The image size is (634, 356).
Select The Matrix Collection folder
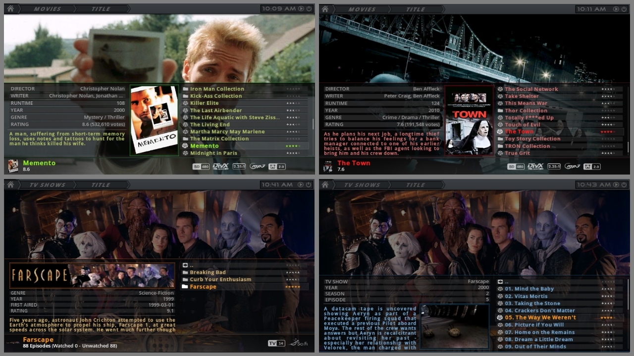tap(244, 139)
